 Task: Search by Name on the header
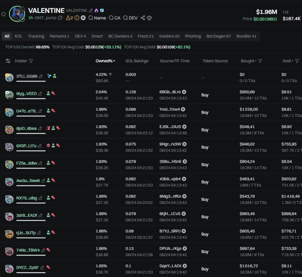(x=97, y=18)
